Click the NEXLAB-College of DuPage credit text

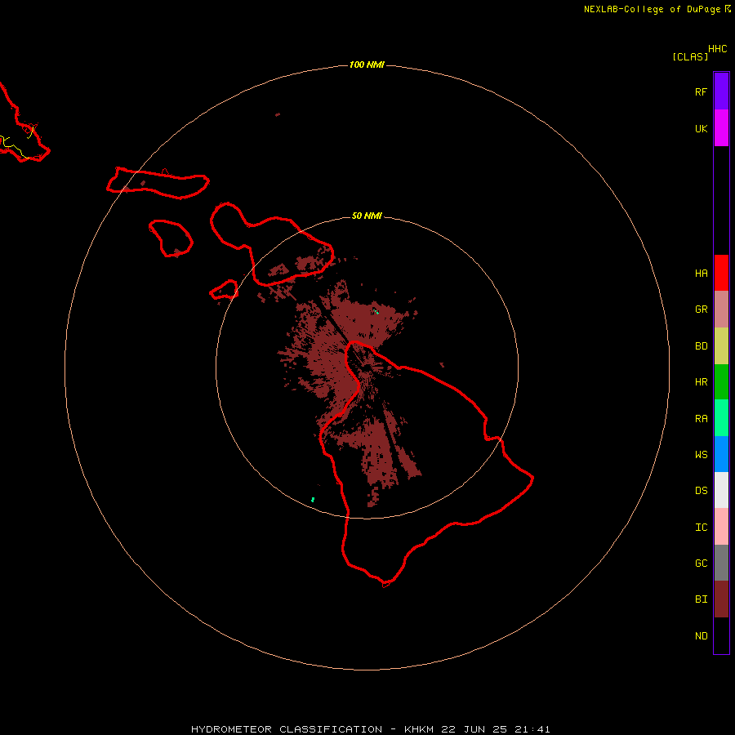click(652, 9)
